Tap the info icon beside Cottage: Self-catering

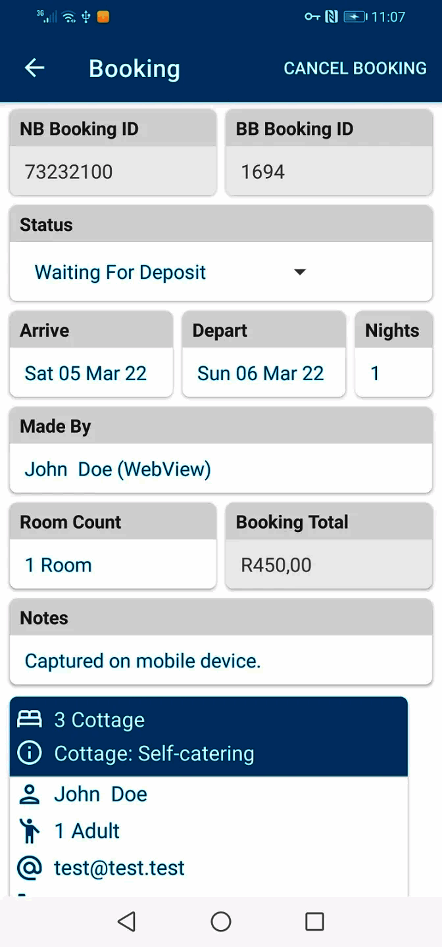(29, 753)
